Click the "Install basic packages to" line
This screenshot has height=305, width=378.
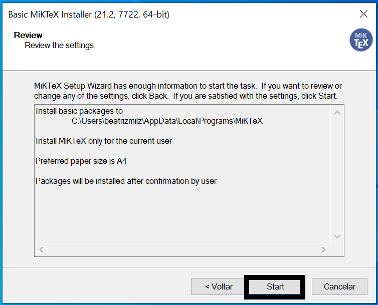click(79, 111)
